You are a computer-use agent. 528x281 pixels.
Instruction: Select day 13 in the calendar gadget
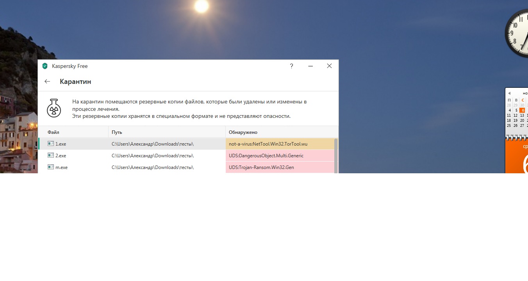pos(522,116)
